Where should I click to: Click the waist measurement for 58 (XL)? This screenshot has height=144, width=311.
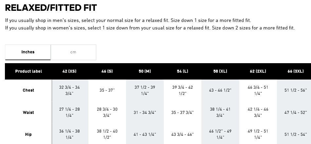point(220,112)
